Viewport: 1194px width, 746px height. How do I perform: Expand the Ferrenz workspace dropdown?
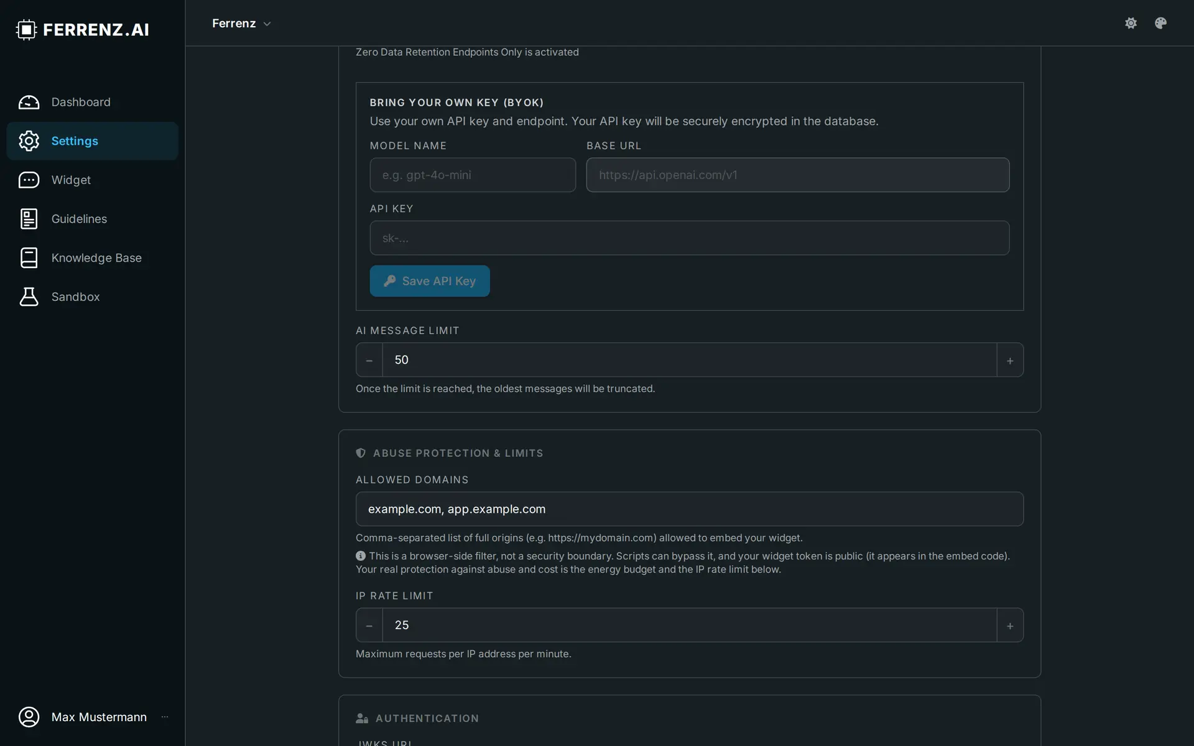pos(241,23)
